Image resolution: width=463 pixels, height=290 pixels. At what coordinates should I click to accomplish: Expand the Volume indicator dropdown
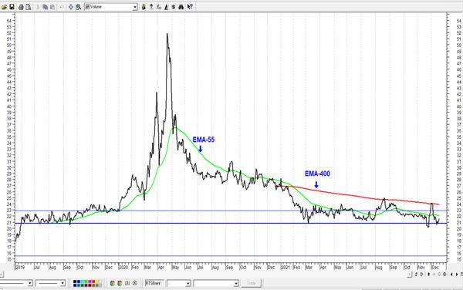pyautogui.click(x=135, y=7)
